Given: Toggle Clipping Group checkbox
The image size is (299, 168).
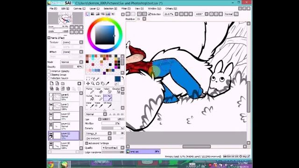Looking at the screenshot, I should click(x=49, y=75).
